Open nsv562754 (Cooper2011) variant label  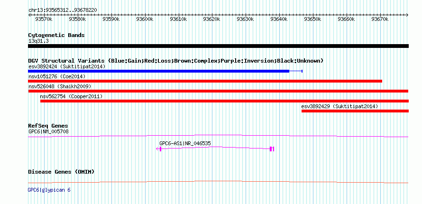point(71,96)
